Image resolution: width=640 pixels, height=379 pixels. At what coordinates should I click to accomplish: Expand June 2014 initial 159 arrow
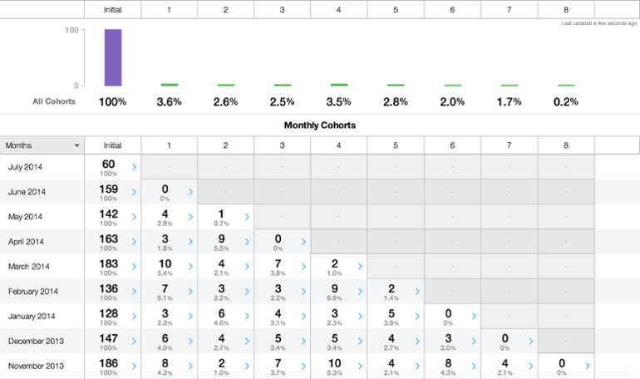click(134, 192)
